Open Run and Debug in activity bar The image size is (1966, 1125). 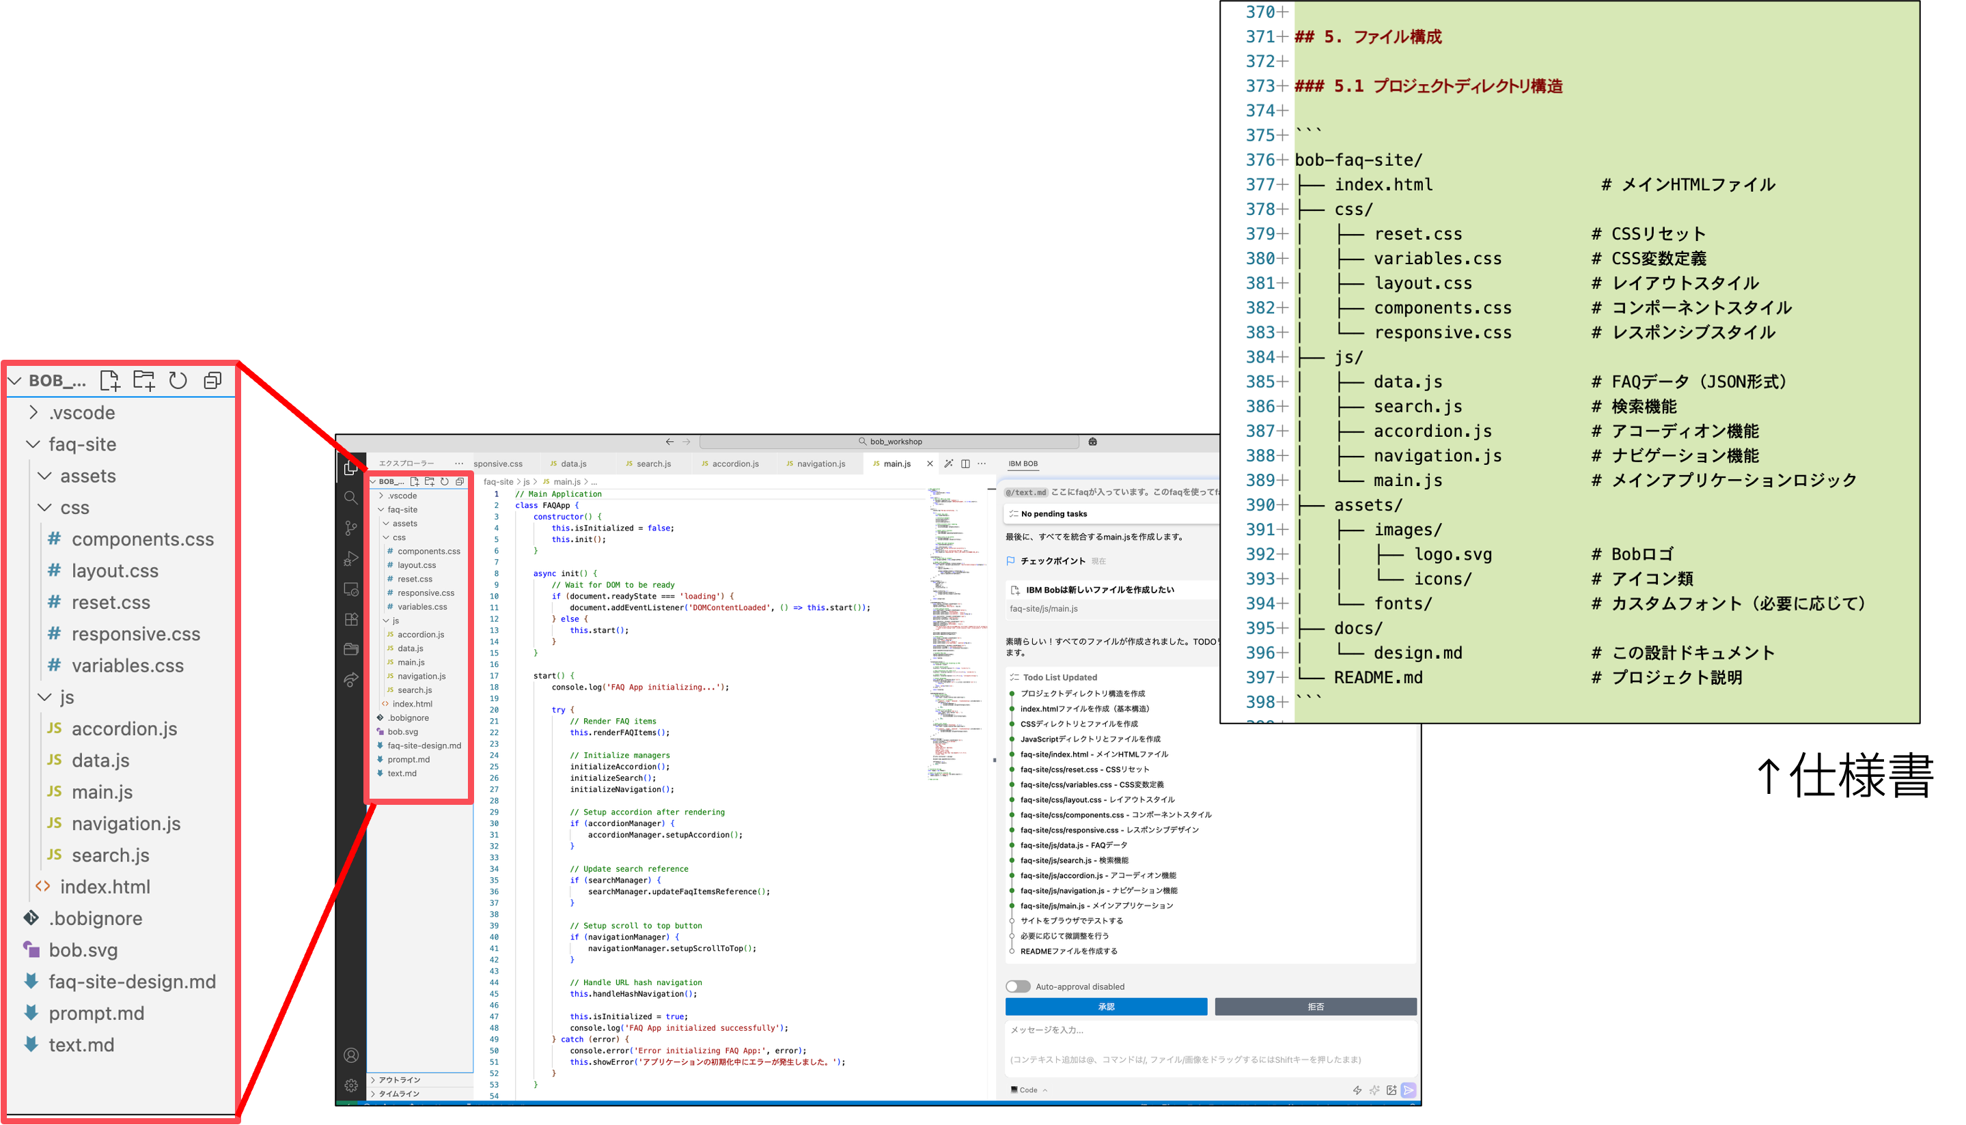(x=351, y=558)
